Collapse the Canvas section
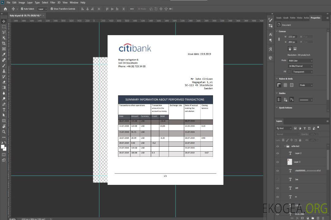This screenshot has height=220, width=331. 277,31
